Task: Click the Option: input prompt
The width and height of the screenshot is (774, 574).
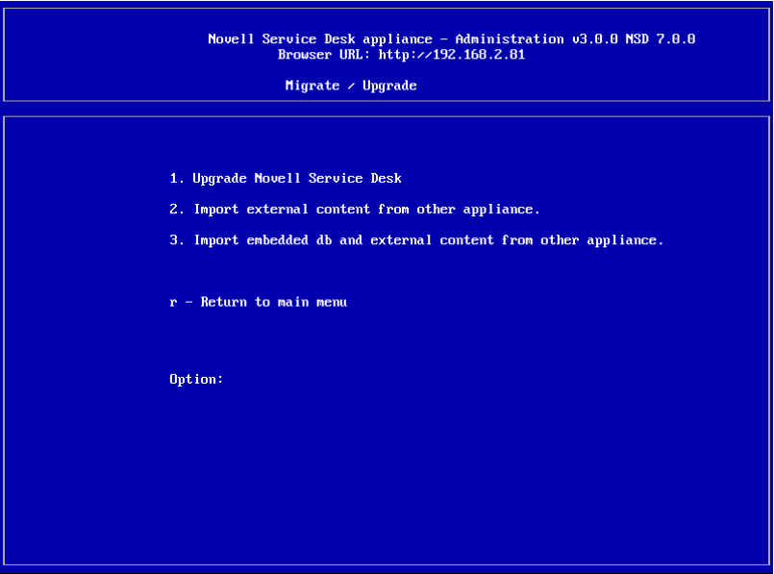Action: point(196,379)
